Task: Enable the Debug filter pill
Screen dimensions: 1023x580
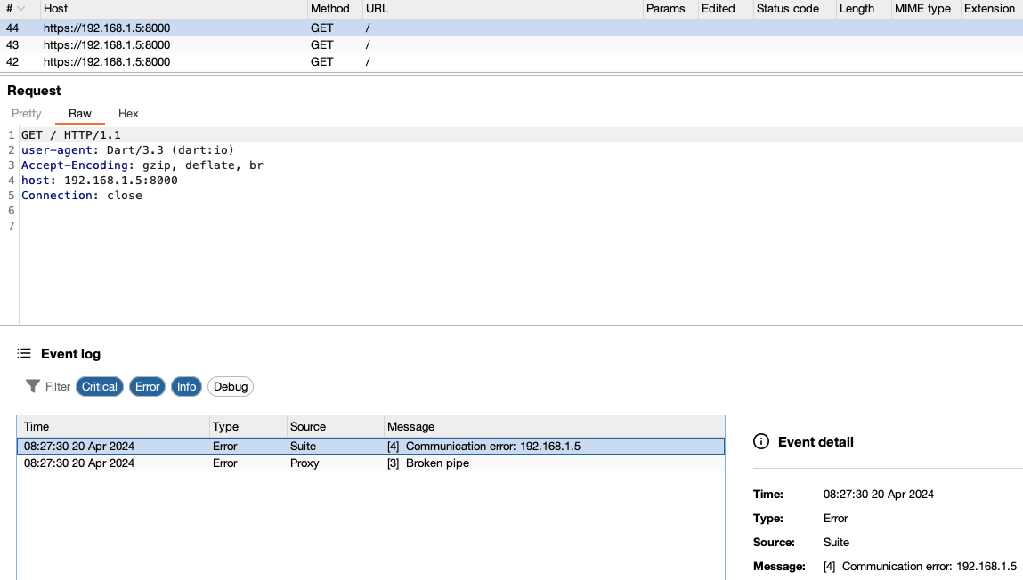Action: click(231, 386)
